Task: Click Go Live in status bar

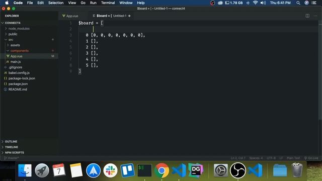Action: [x=311, y=158]
